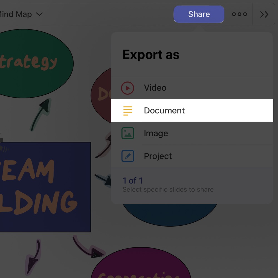Click the Share button
278x278 pixels.
(199, 14)
